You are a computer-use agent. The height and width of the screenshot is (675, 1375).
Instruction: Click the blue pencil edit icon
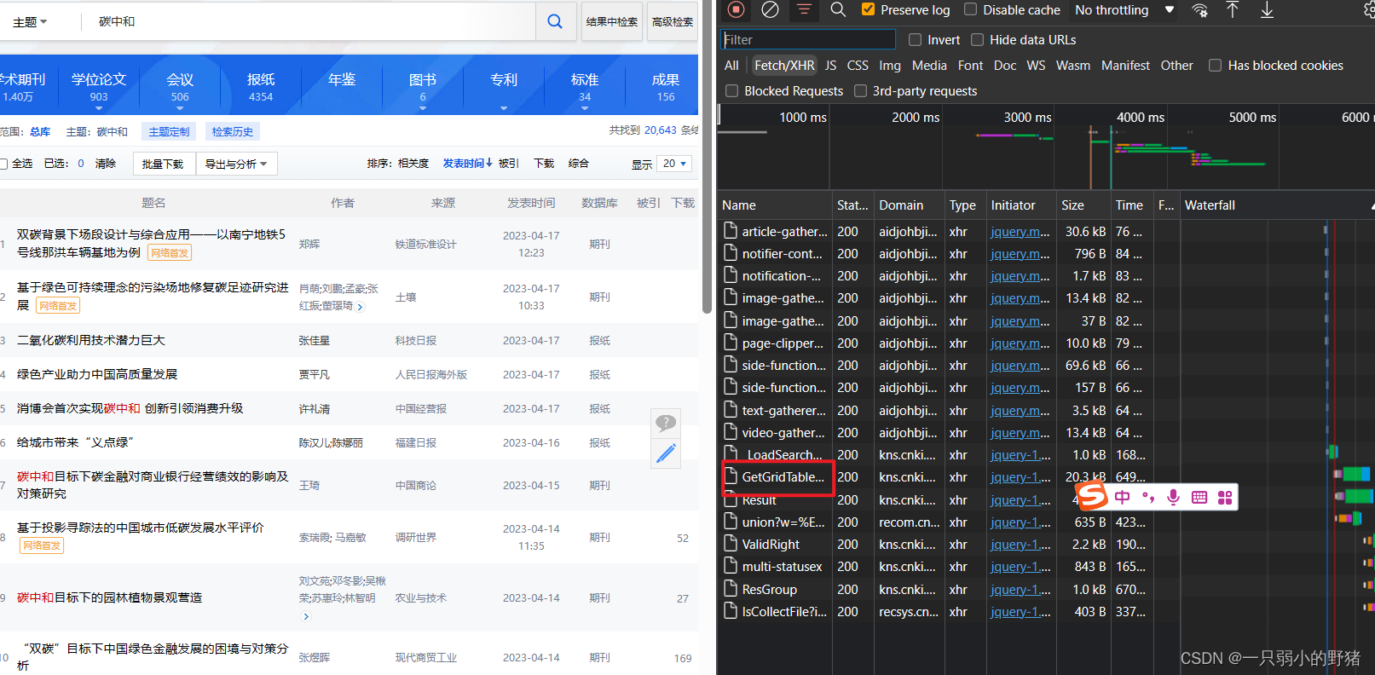coord(666,453)
